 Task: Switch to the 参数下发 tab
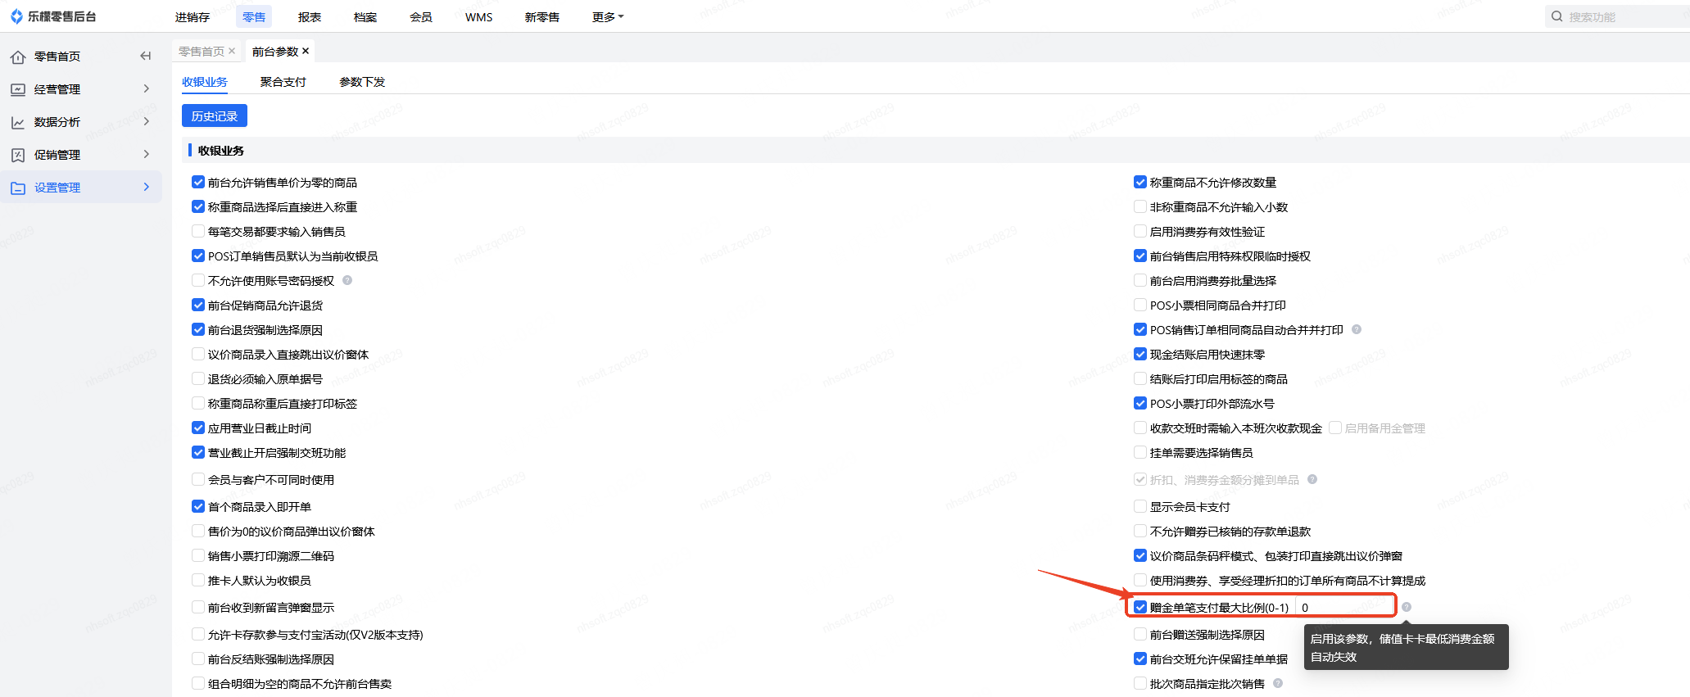(362, 82)
